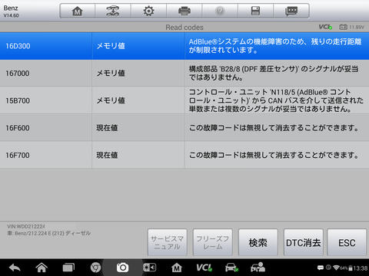Tap the Wi-Fi signal indicator
Screen dimensions: 369x276
(x=336, y=268)
